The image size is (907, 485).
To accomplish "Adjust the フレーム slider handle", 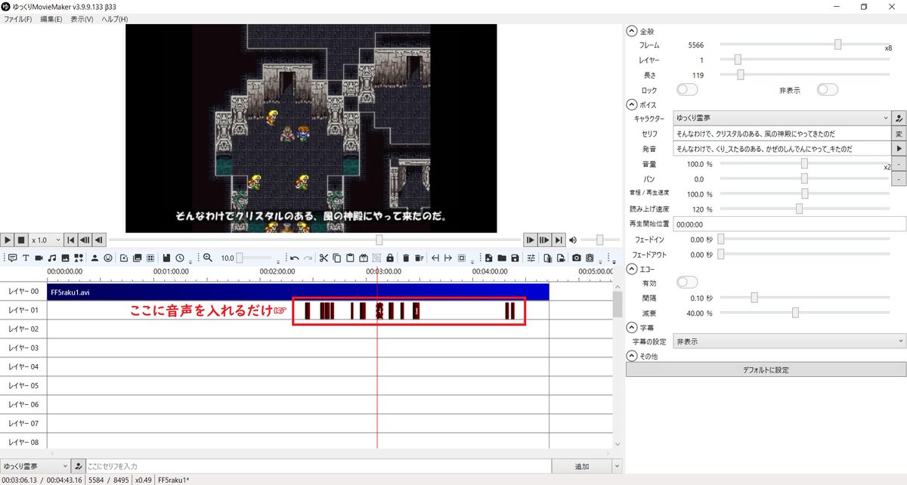I will [x=837, y=45].
